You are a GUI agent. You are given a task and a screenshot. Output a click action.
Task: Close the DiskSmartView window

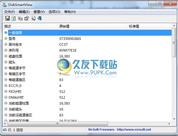click(170, 4)
